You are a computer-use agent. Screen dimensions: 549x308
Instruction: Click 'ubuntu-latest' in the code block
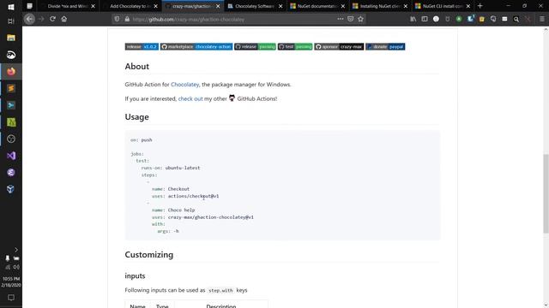click(183, 168)
